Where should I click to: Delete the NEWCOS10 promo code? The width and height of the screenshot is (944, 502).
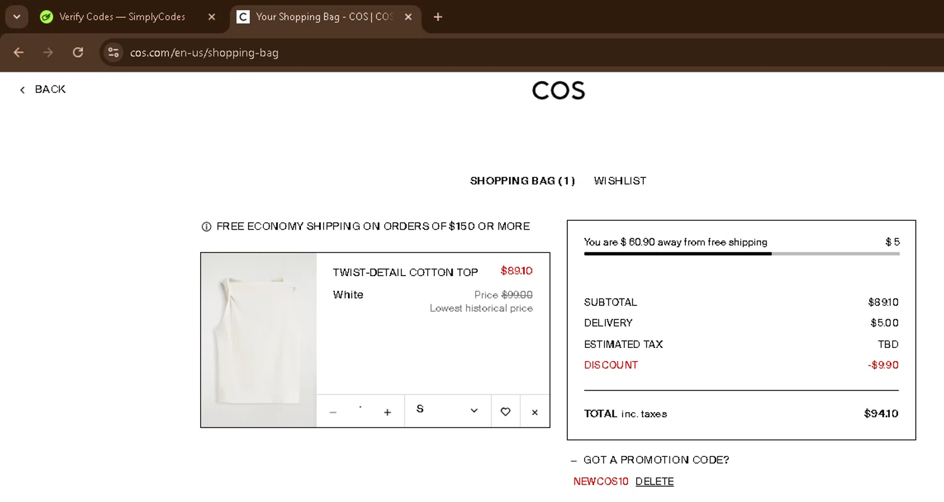(x=655, y=481)
